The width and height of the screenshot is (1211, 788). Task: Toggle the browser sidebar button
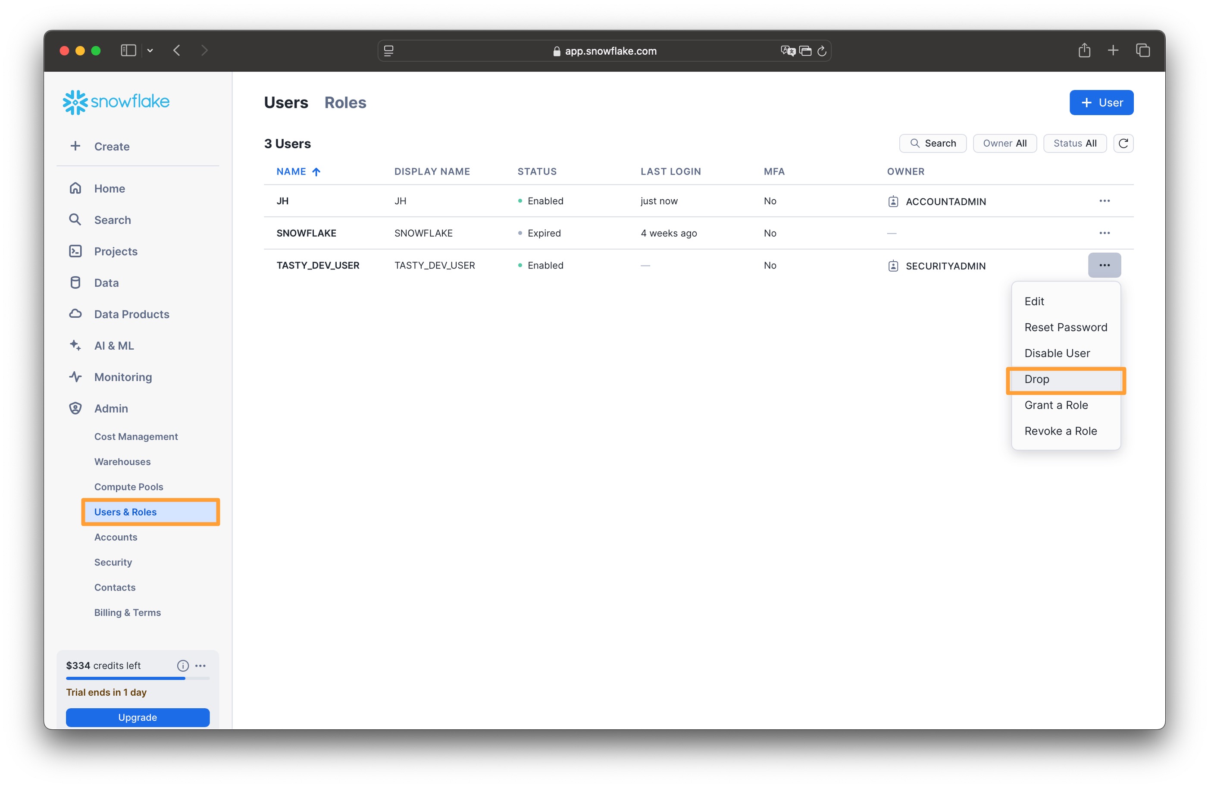(x=128, y=50)
